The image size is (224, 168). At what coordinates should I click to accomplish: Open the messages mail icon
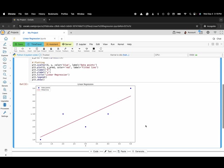201,32
